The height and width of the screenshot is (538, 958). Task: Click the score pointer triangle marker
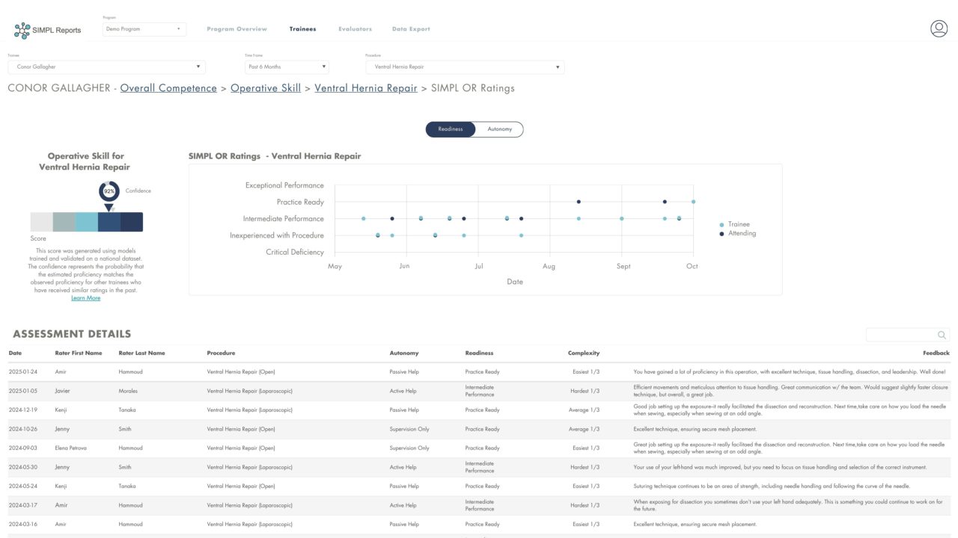109,208
